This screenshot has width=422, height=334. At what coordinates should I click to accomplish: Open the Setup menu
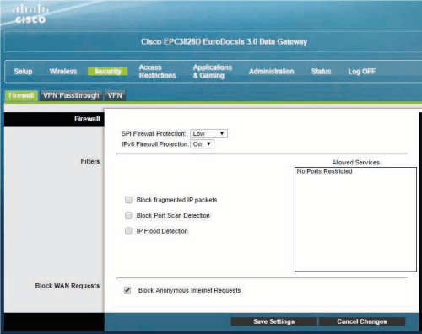[23, 72]
